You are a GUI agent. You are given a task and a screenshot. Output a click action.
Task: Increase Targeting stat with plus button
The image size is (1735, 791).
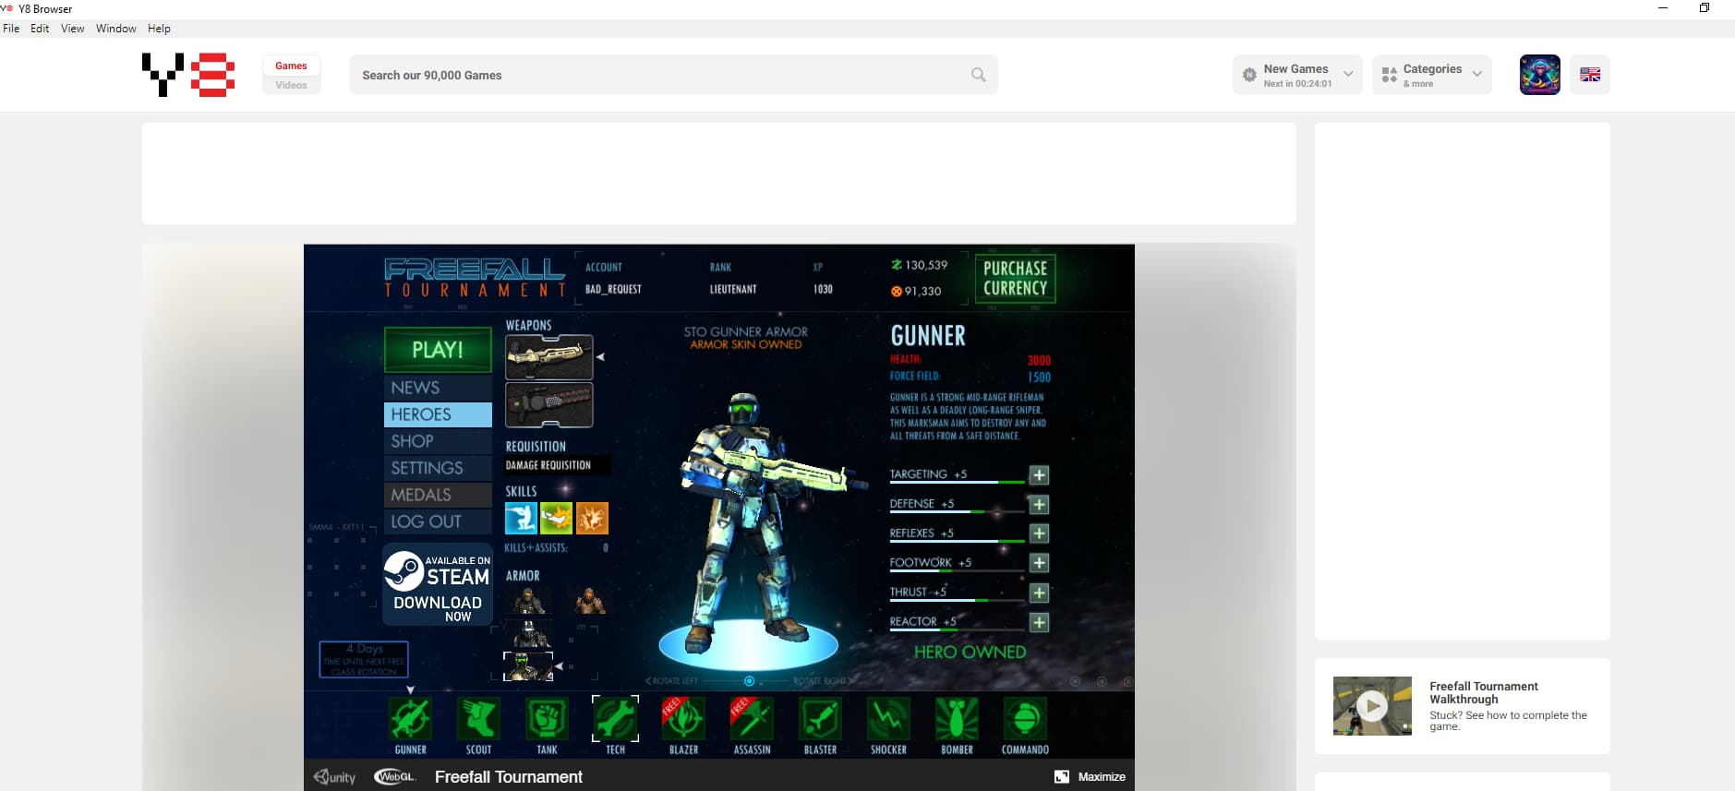click(1039, 475)
